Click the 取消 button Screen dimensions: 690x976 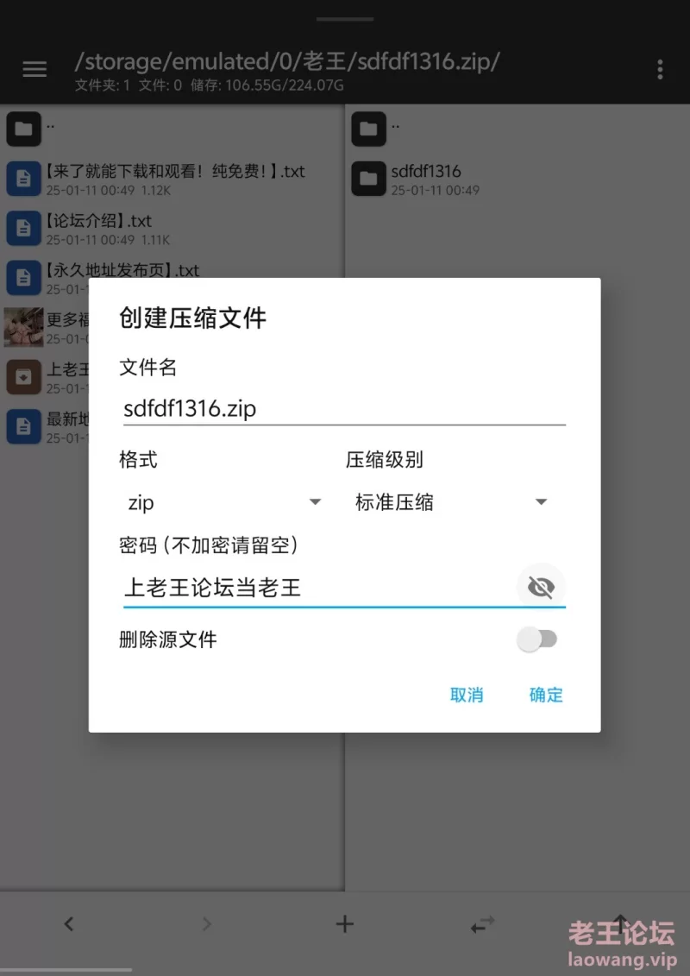coord(467,695)
